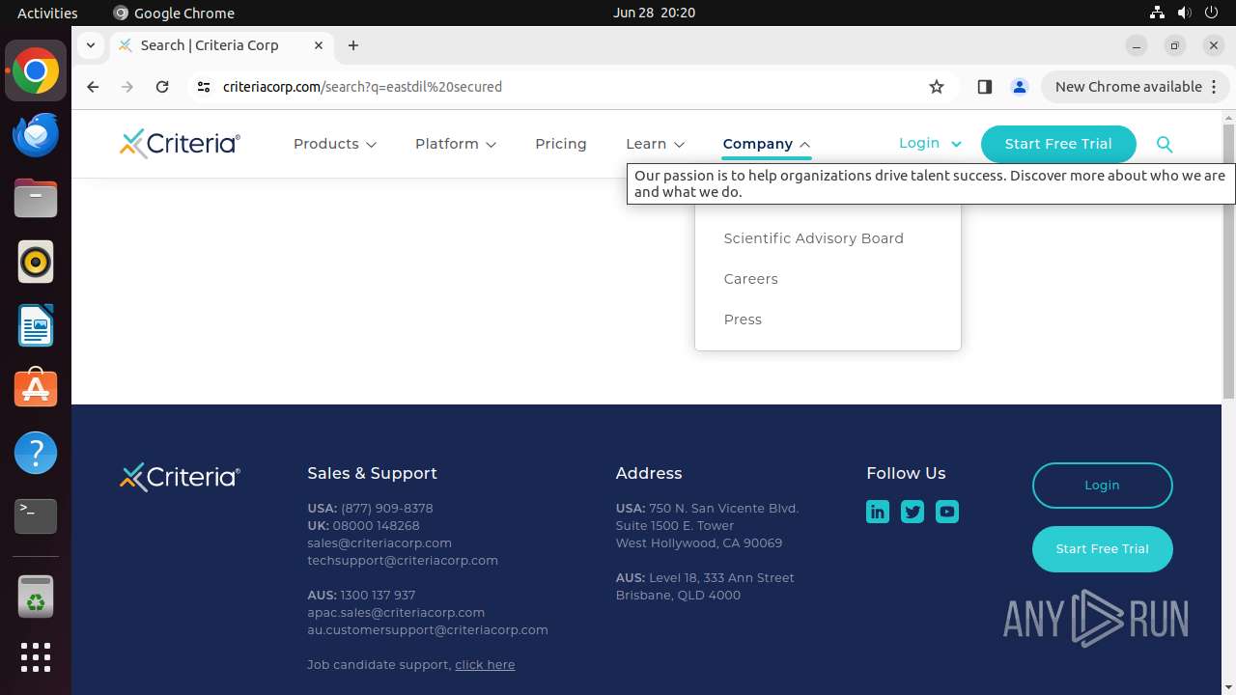The image size is (1236, 695).
Task: Open Trash from the dock
Action: click(x=36, y=597)
